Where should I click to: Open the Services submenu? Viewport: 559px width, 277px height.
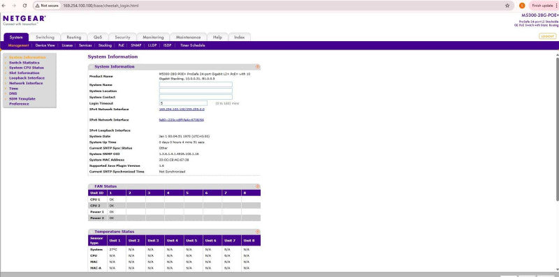[x=85, y=45]
